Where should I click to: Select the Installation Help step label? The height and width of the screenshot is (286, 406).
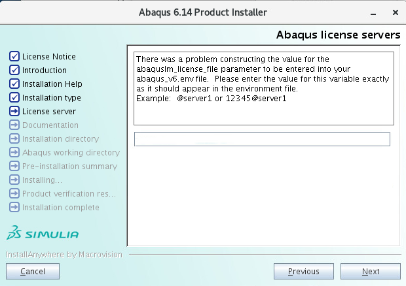(x=52, y=84)
